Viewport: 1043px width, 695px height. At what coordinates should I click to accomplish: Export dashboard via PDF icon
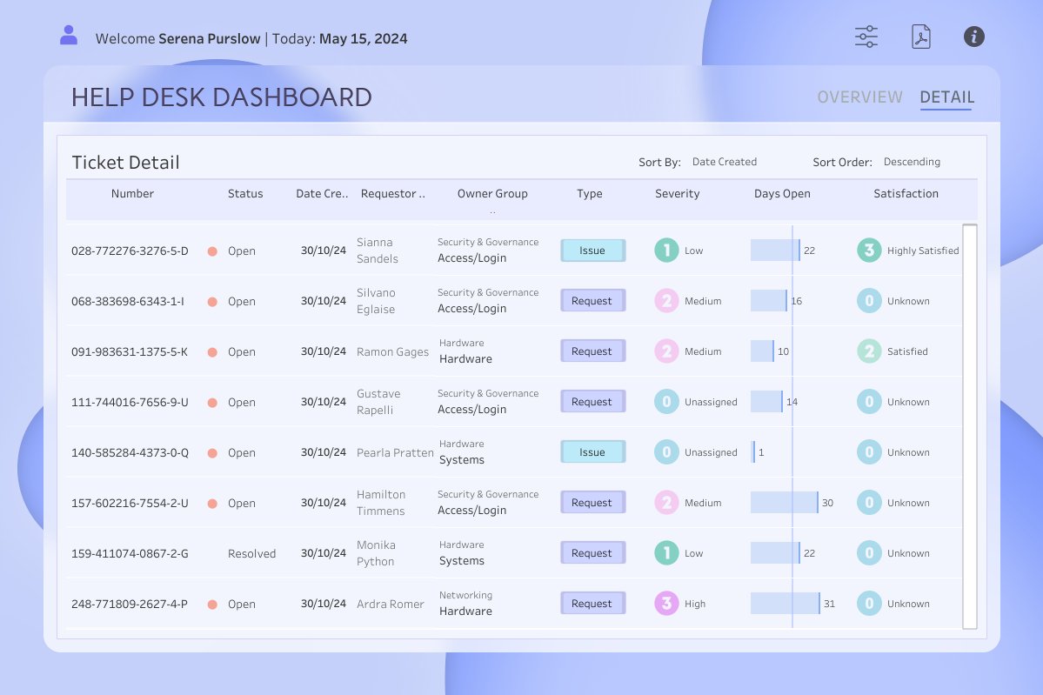(x=920, y=37)
